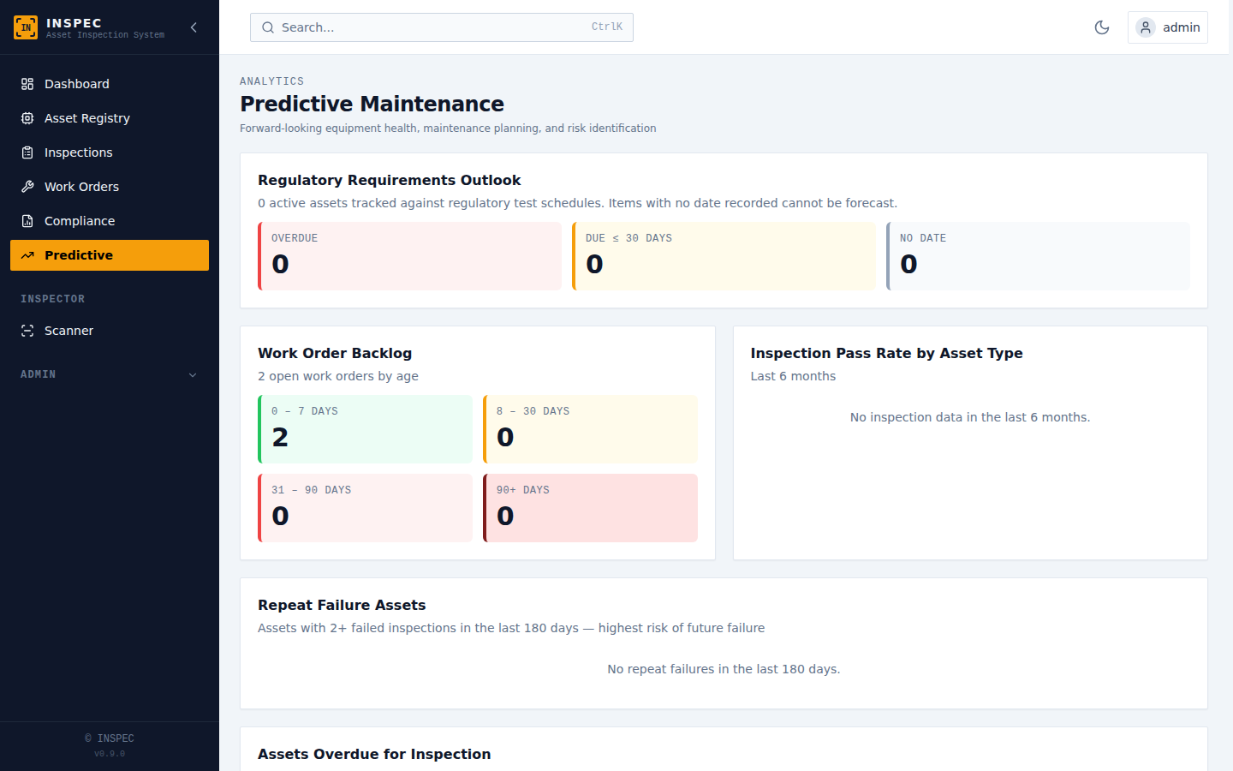The image size is (1233, 771).
Task: Open the Compliance section
Action: [110, 221]
